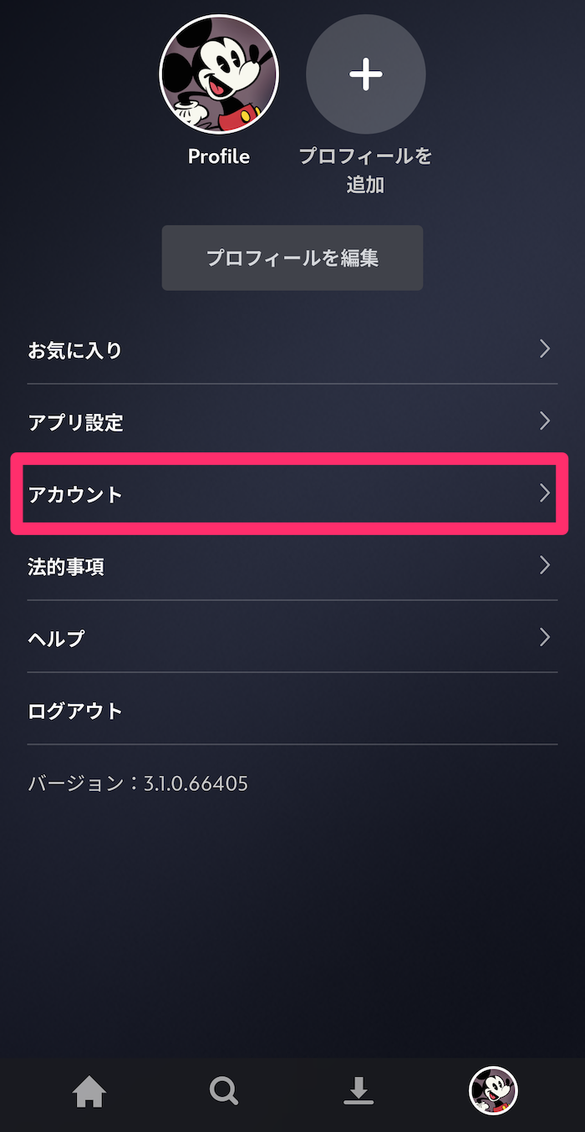The width and height of the screenshot is (585, 1132).
Task: Click the chevron next to アカウント
Action: (545, 493)
